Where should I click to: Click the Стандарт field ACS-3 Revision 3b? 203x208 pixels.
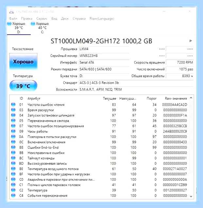[x=136, y=83]
